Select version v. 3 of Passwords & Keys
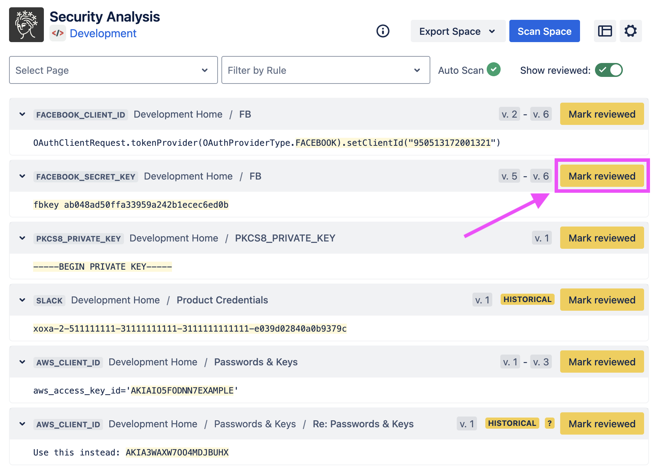 541,362
